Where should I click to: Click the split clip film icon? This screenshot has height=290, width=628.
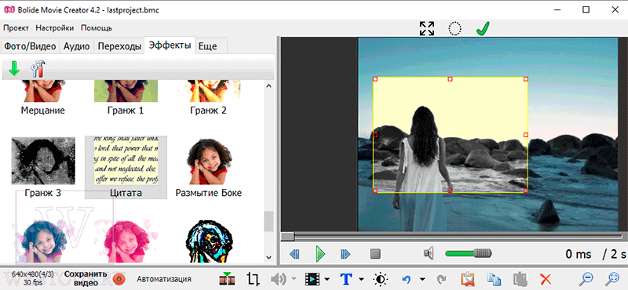tap(227, 278)
